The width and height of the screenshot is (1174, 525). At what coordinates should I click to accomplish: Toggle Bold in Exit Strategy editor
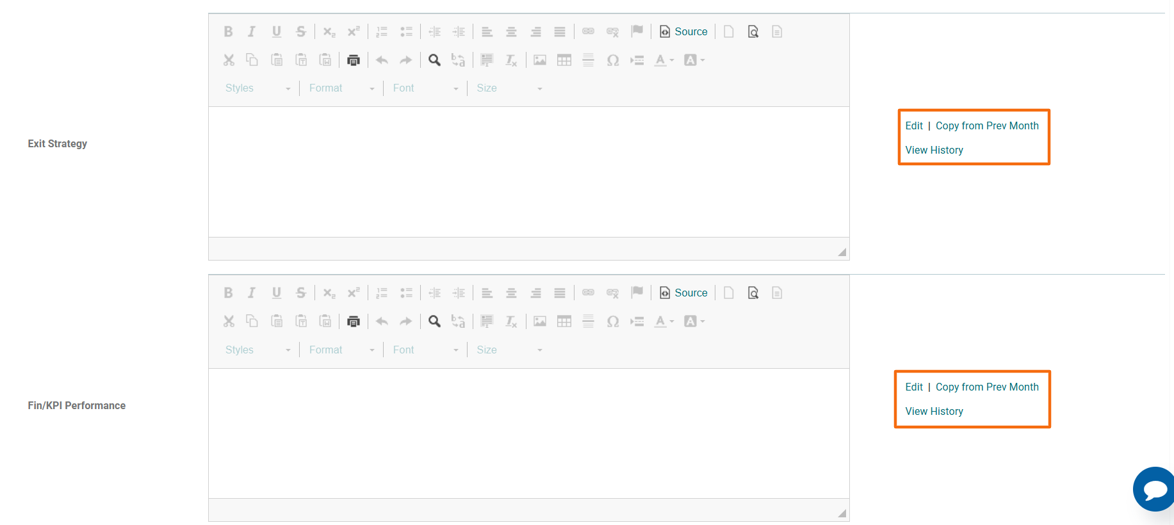point(228,32)
